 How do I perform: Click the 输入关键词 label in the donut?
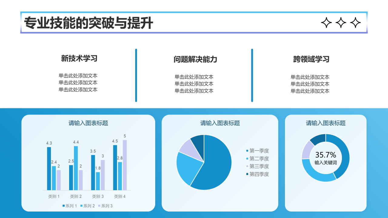point(326,163)
